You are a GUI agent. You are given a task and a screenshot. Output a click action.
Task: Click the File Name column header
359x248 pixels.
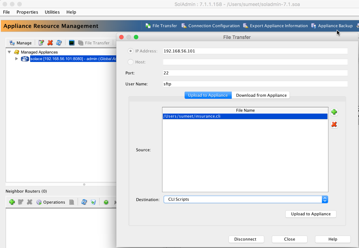point(245,110)
